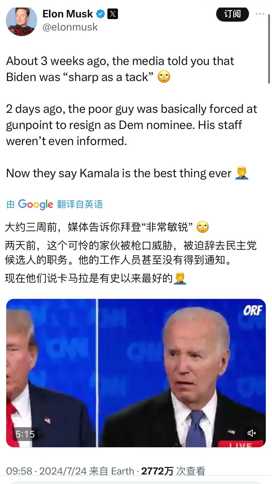Open the three-dot more options menu
The height and width of the screenshot is (484, 272).
tap(260, 14)
